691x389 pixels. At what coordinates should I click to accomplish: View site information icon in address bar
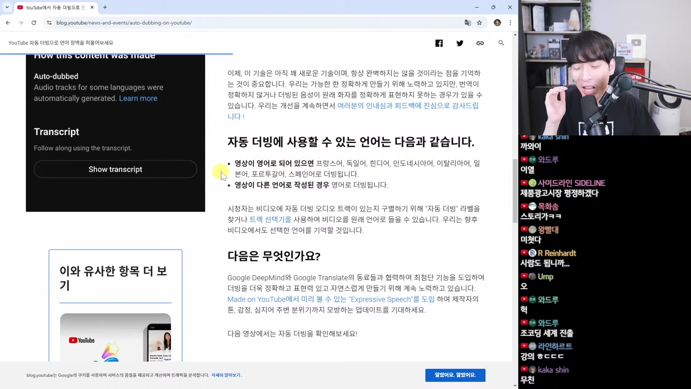click(x=49, y=23)
